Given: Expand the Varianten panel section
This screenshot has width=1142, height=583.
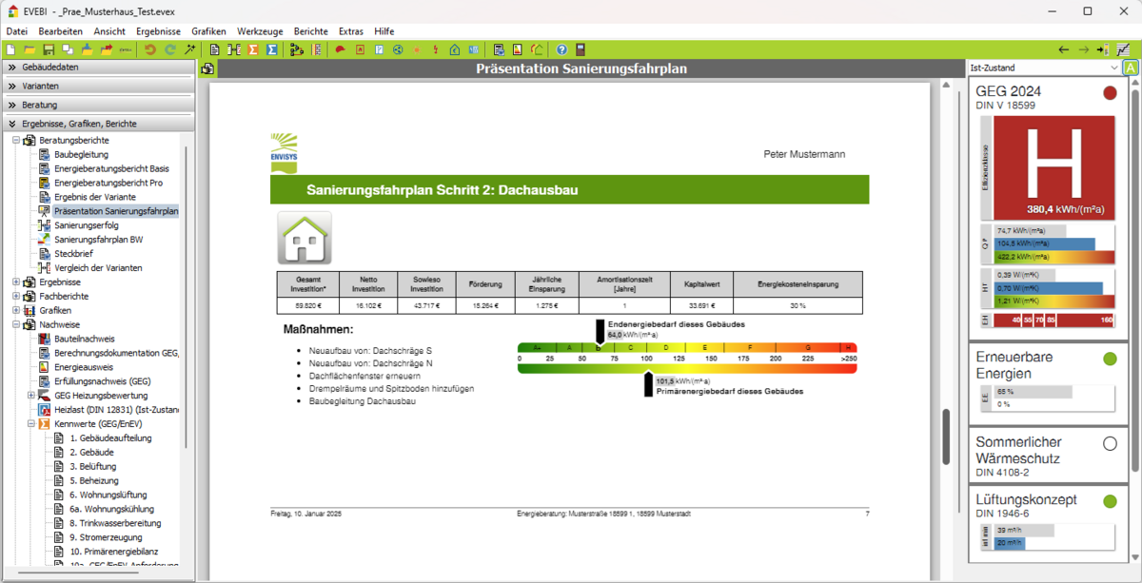Looking at the screenshot, I should pos(97,86).
